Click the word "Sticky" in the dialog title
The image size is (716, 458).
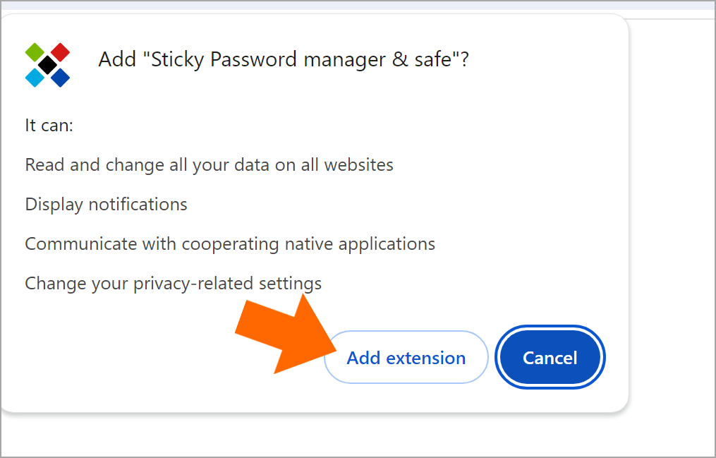(x=178, y=60)
